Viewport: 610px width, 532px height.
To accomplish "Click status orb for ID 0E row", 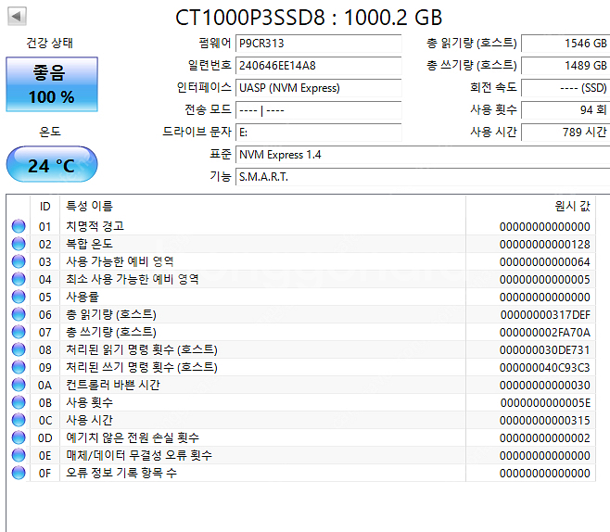I will [19, 455].
